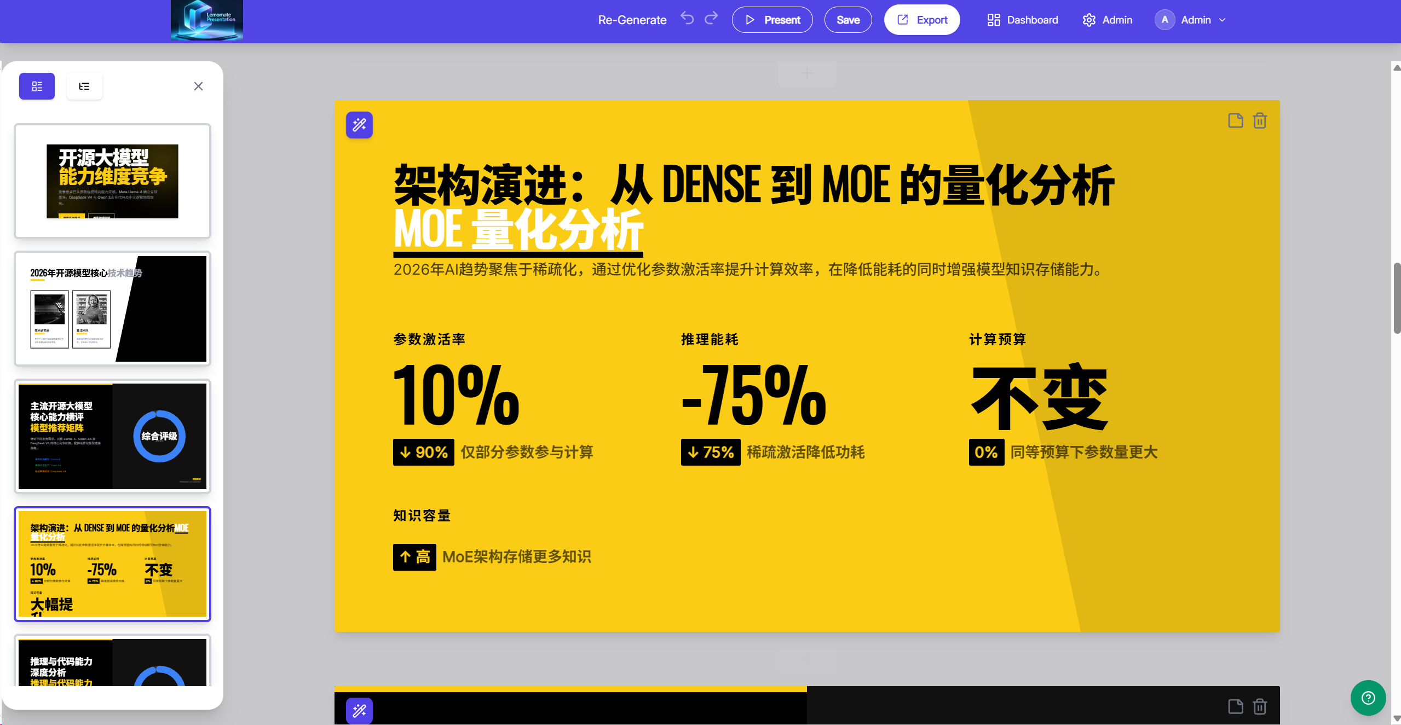Duplicate the yellow slide via page icon
The image size is (1401, 725).
(x=1236, y=120)
